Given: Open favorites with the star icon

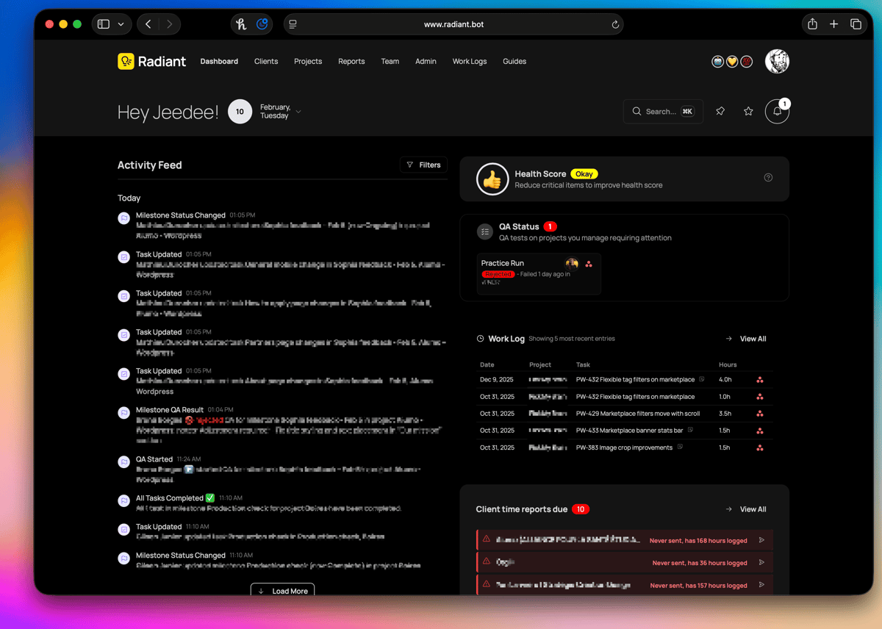Looking at the screenshot, I should tap(748, 112).
